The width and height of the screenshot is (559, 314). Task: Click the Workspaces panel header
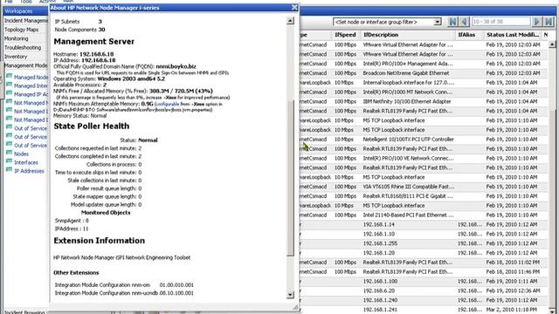25,11
